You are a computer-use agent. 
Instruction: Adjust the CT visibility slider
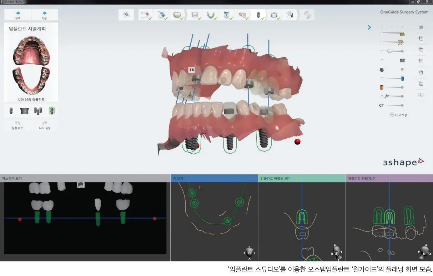(x=392, y=106)
